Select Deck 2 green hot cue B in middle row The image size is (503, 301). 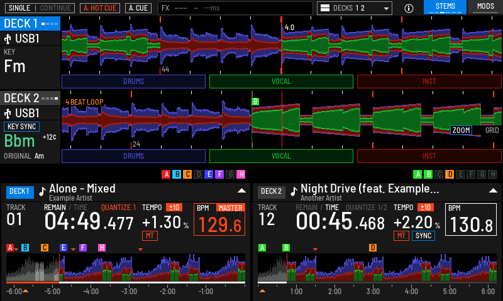pyautogui.click(x=428, y=174)
